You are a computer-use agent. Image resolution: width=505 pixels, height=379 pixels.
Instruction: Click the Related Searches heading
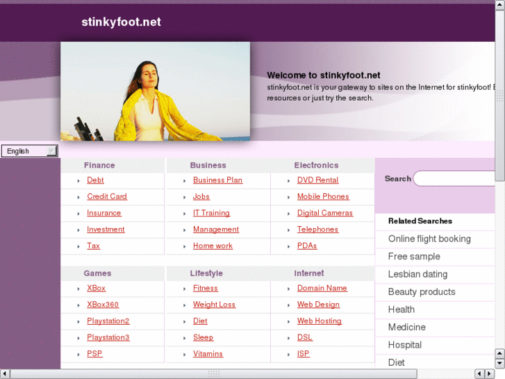pos(420,221)
